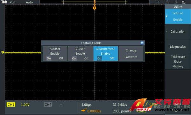The width and height of the screenshot is (191, 115).
Task: Expand the Calibration submenu arrow
Action: click(x=166, y=31)
